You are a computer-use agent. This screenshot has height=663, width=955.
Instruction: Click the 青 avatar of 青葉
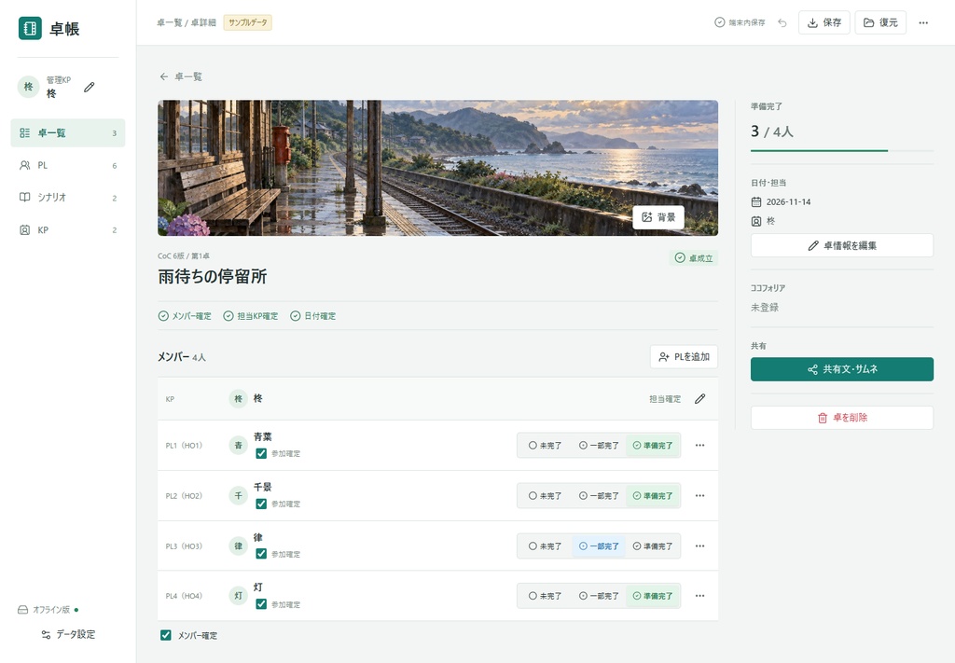(238, 445)
